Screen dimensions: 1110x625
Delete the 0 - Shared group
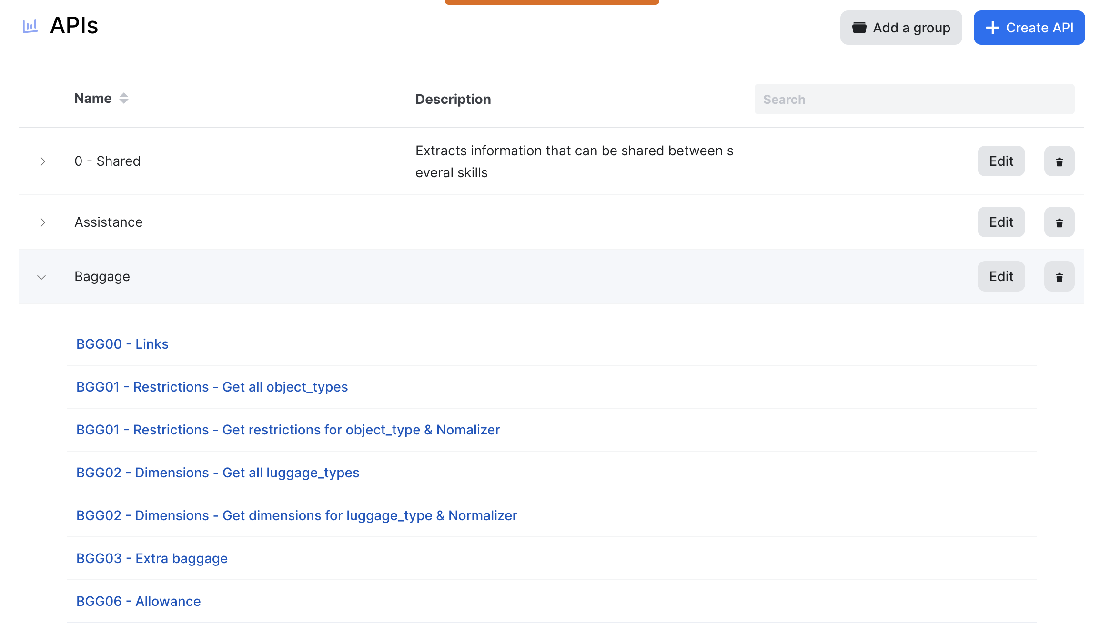click(x=1059, y=161)
